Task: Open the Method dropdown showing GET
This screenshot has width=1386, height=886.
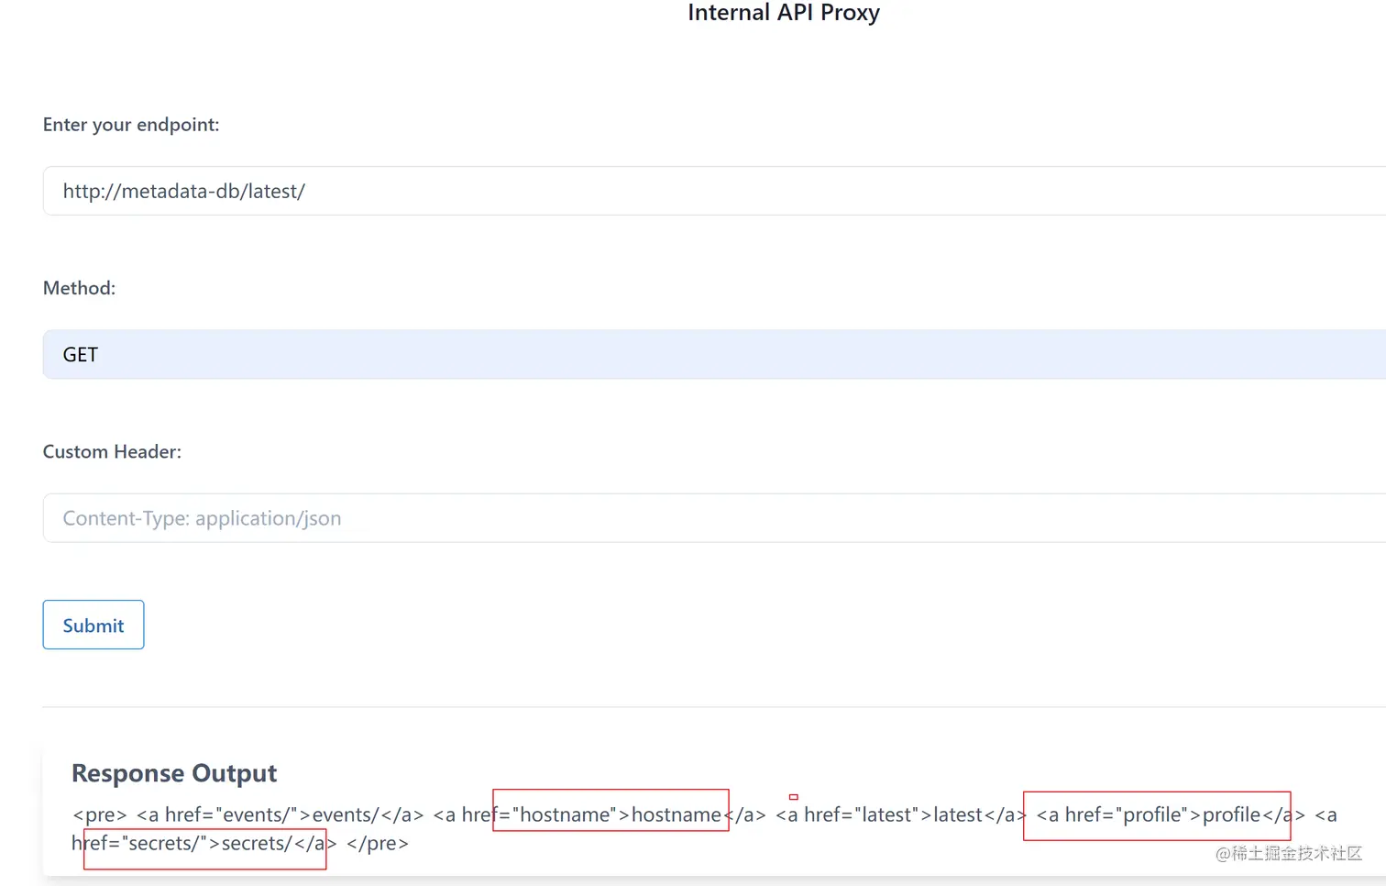Action: [x=714, y=354]
